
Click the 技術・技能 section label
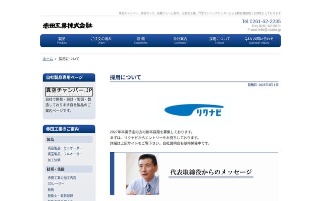[69, 169]
